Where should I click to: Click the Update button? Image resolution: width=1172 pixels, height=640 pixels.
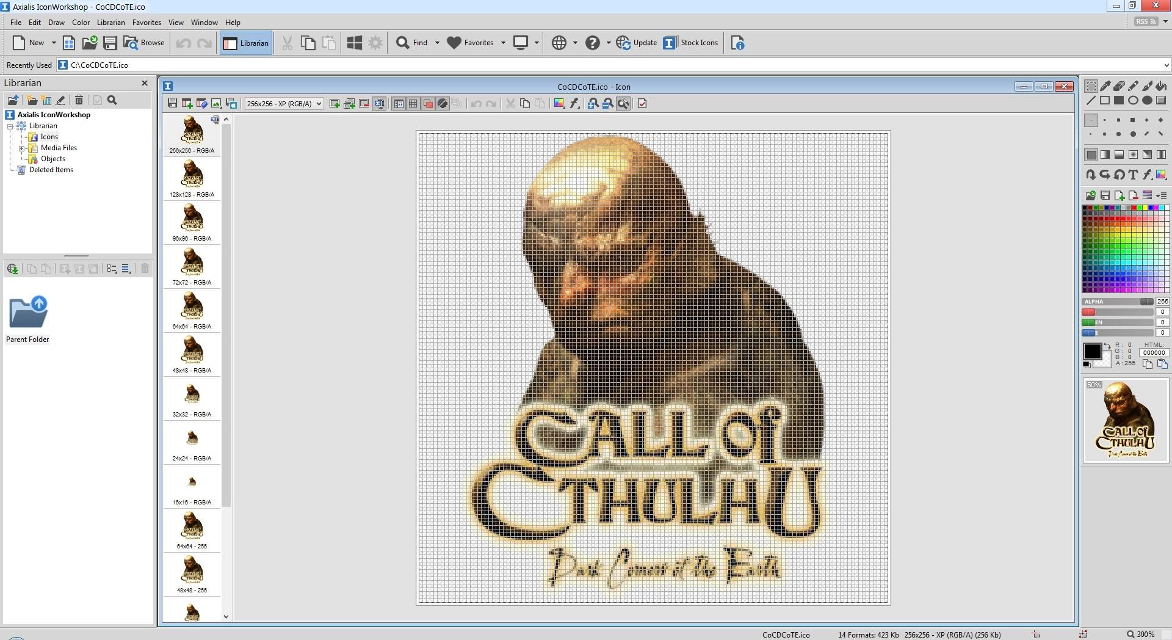[x=636, y=43]
